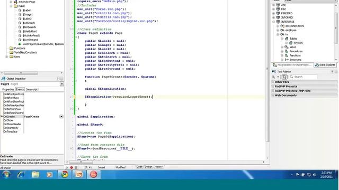
Task: Collapse the INTERBASE driver node
Action: tap(274, 22)
